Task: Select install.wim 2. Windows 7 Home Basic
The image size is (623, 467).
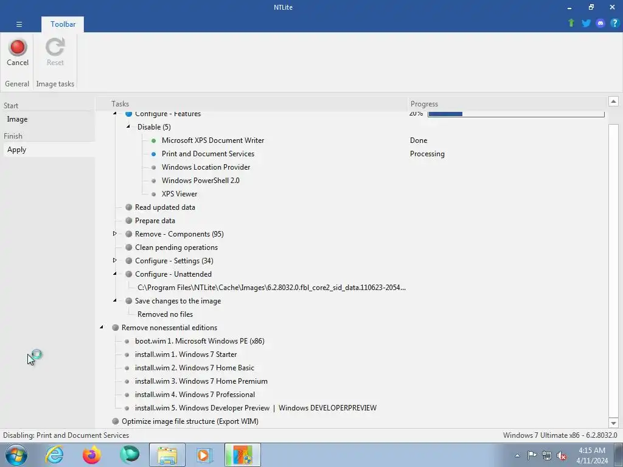Action: point(194,368)
